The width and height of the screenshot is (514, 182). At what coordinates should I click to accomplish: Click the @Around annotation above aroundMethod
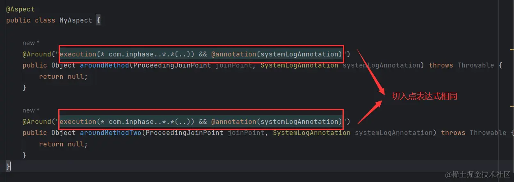coord(37,54)
